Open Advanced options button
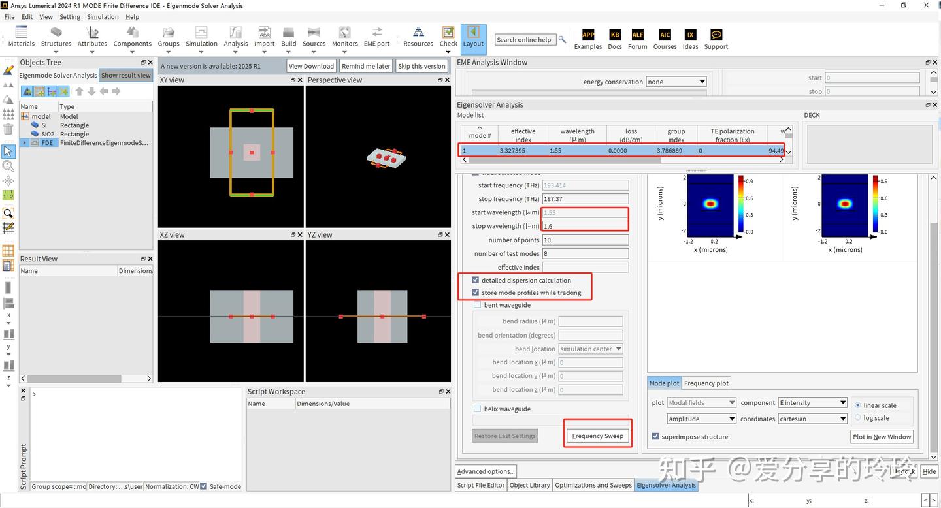The image size is (941, 508). click(x=486, y=471)
